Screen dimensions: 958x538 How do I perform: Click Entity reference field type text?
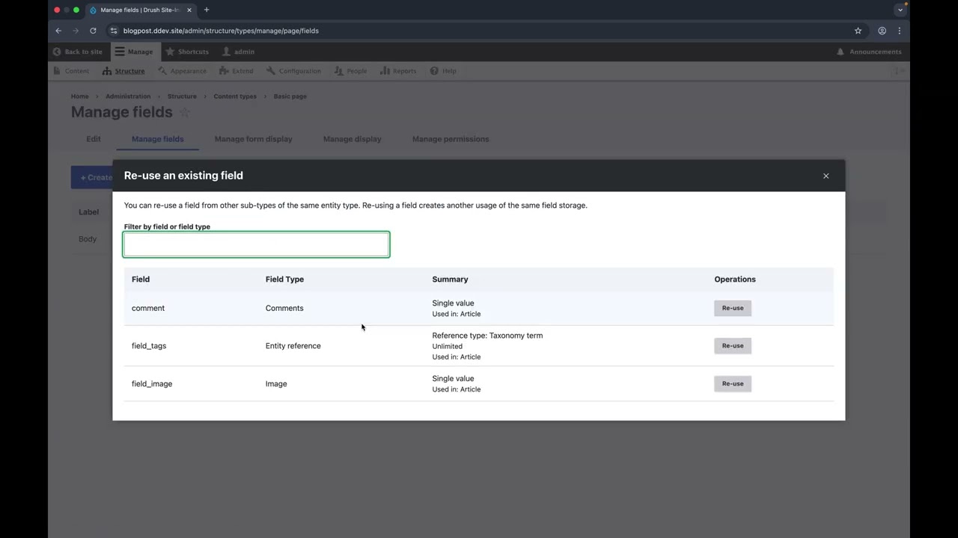293,346
